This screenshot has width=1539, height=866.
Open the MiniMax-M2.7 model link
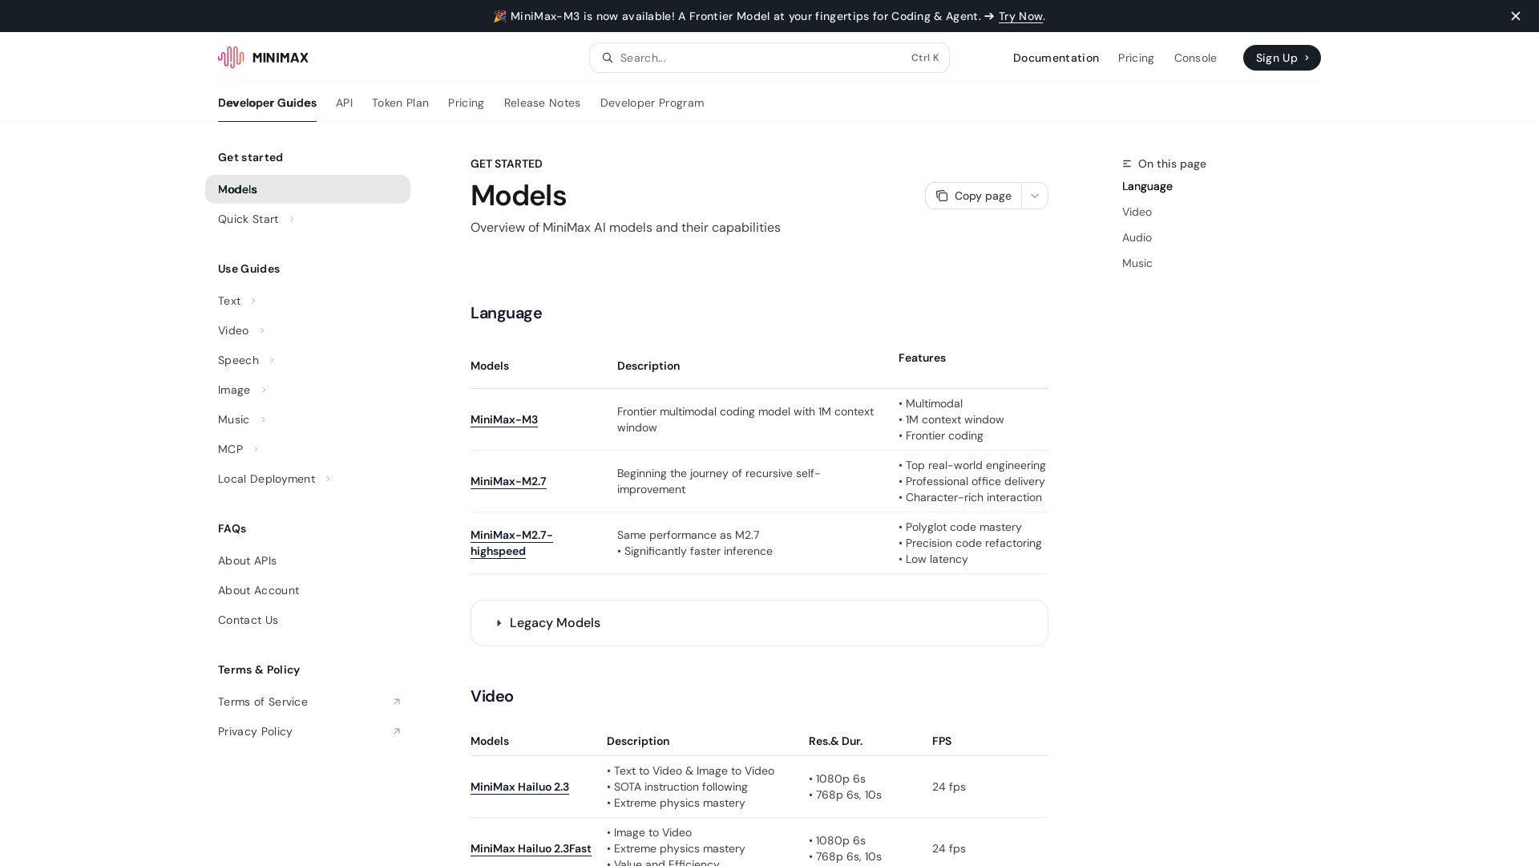point(508,481)
